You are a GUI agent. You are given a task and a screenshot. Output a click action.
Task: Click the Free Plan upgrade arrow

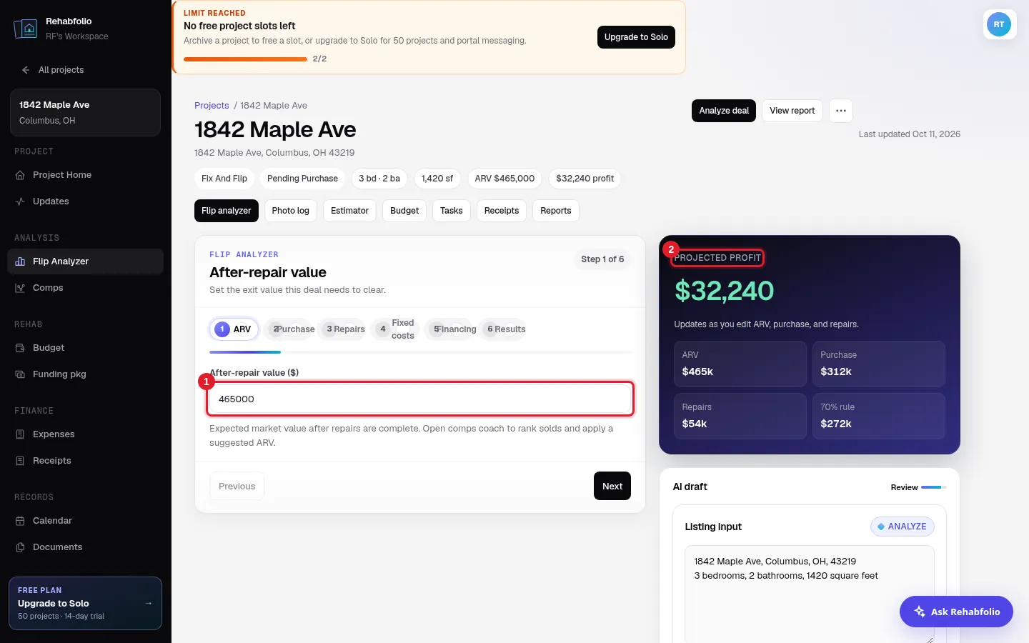tap(149, 604)
